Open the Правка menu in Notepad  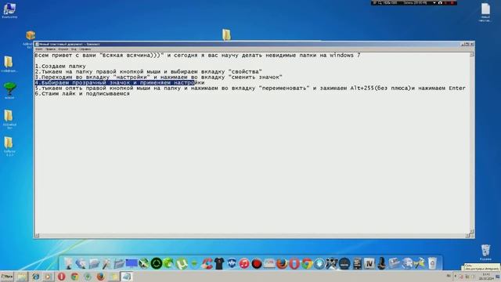pos(50,49)
